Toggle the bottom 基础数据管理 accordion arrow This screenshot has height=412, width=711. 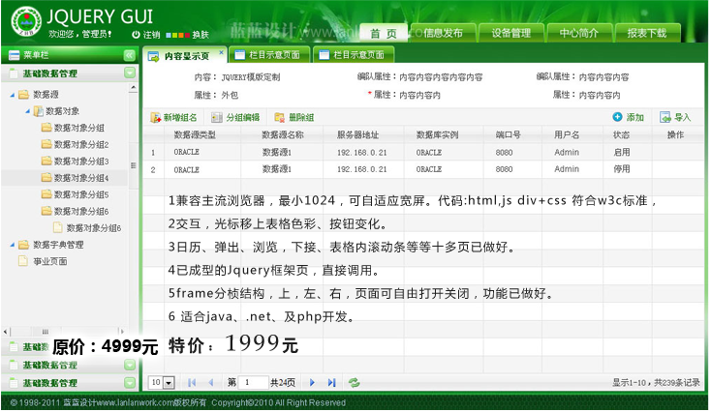[x=130, y=383]
